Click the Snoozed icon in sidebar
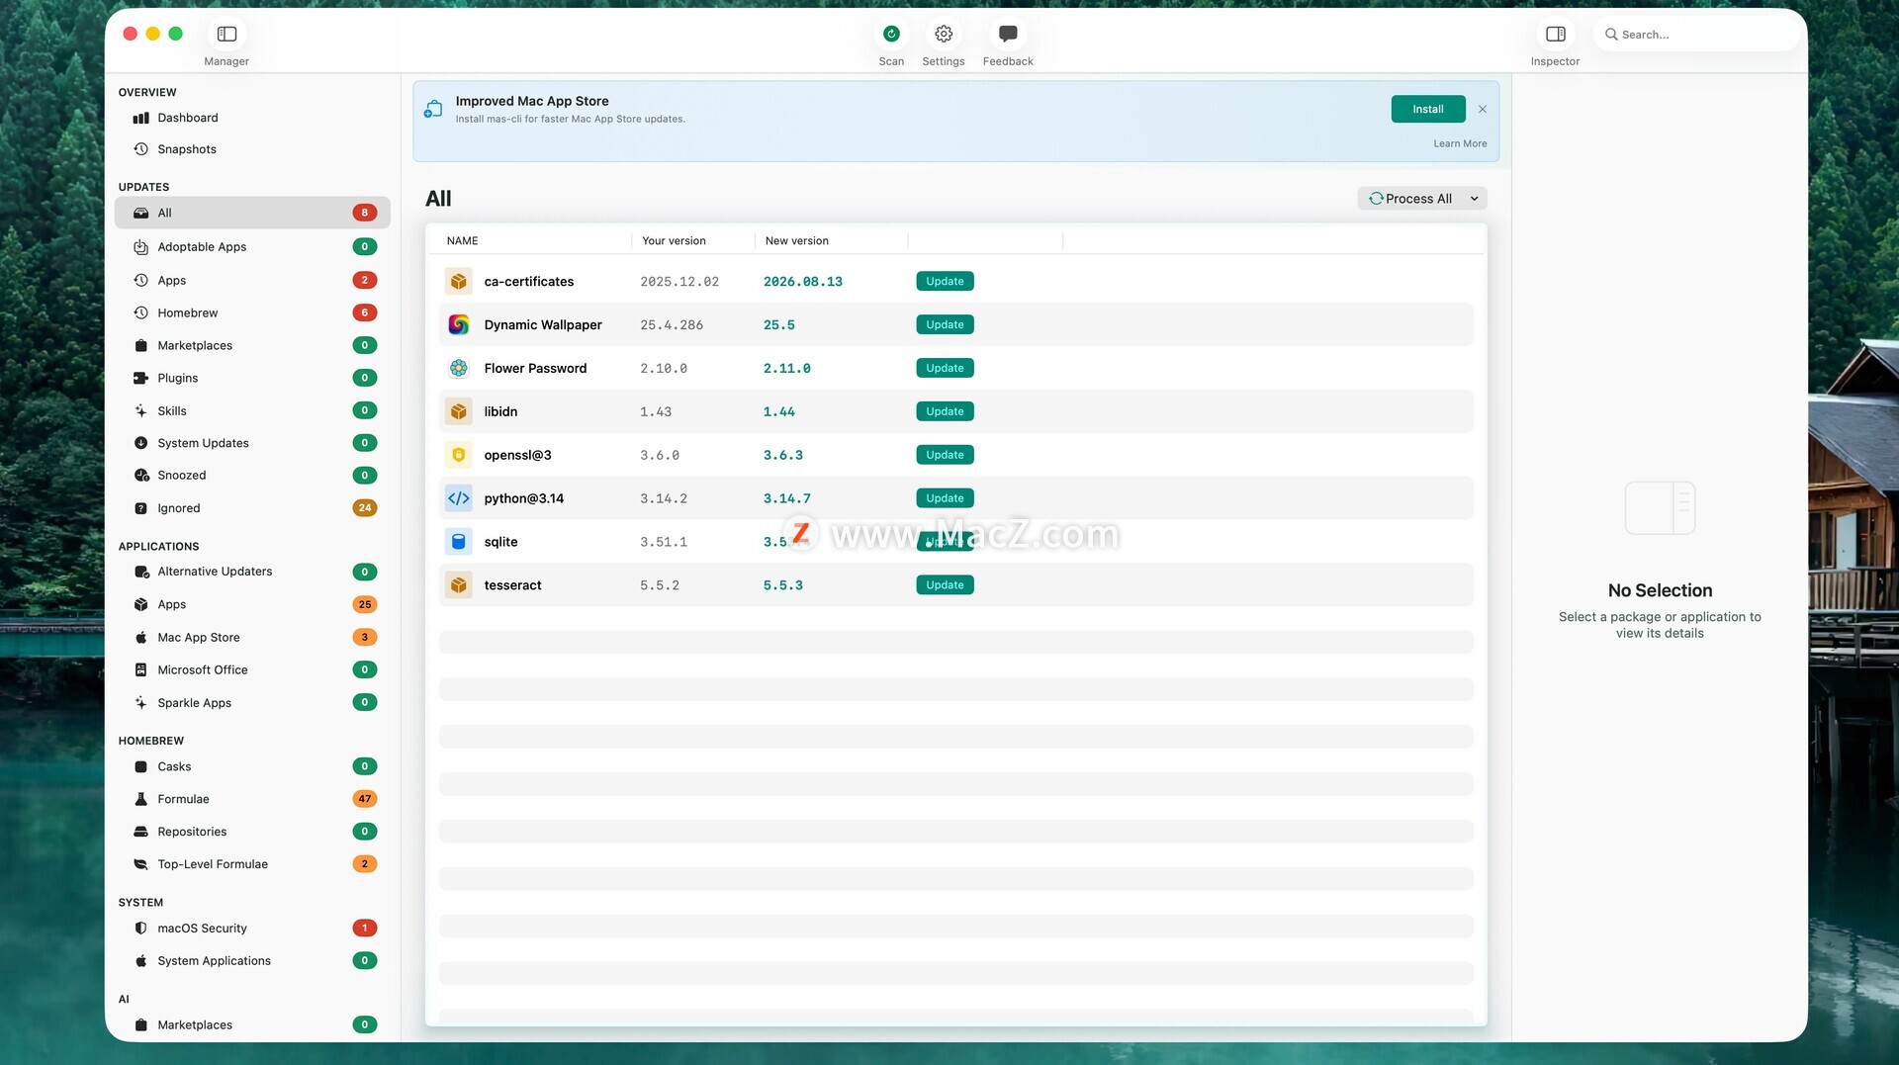The width and height of the screenshot is (1899, 1065). [140, 476]
